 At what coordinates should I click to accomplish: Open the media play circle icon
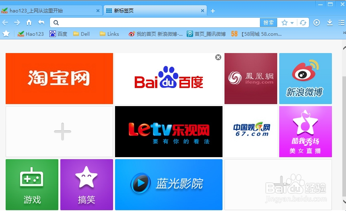point(317,23)
